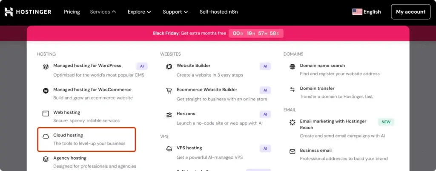
Task: Click the envelope icon for Business email
Action: pyautogui.click(x=293, y=151)
